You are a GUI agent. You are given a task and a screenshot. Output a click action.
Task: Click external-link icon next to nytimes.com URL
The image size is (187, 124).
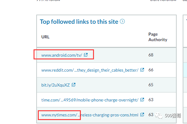[x=142, y=115]
